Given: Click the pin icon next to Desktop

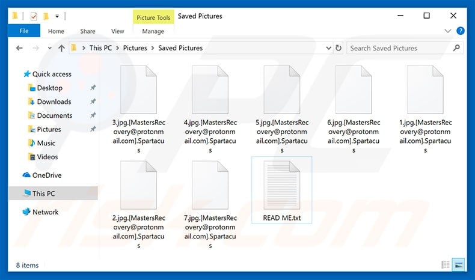Looking at the screenshot, I should click(x=93, y=88).
